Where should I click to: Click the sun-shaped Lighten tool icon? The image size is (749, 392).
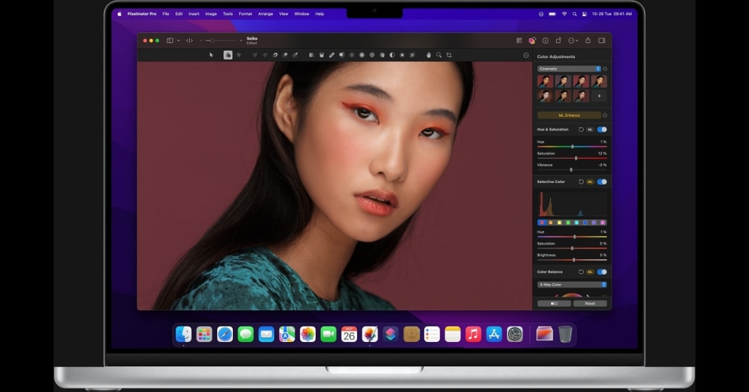tap(402, 55)
